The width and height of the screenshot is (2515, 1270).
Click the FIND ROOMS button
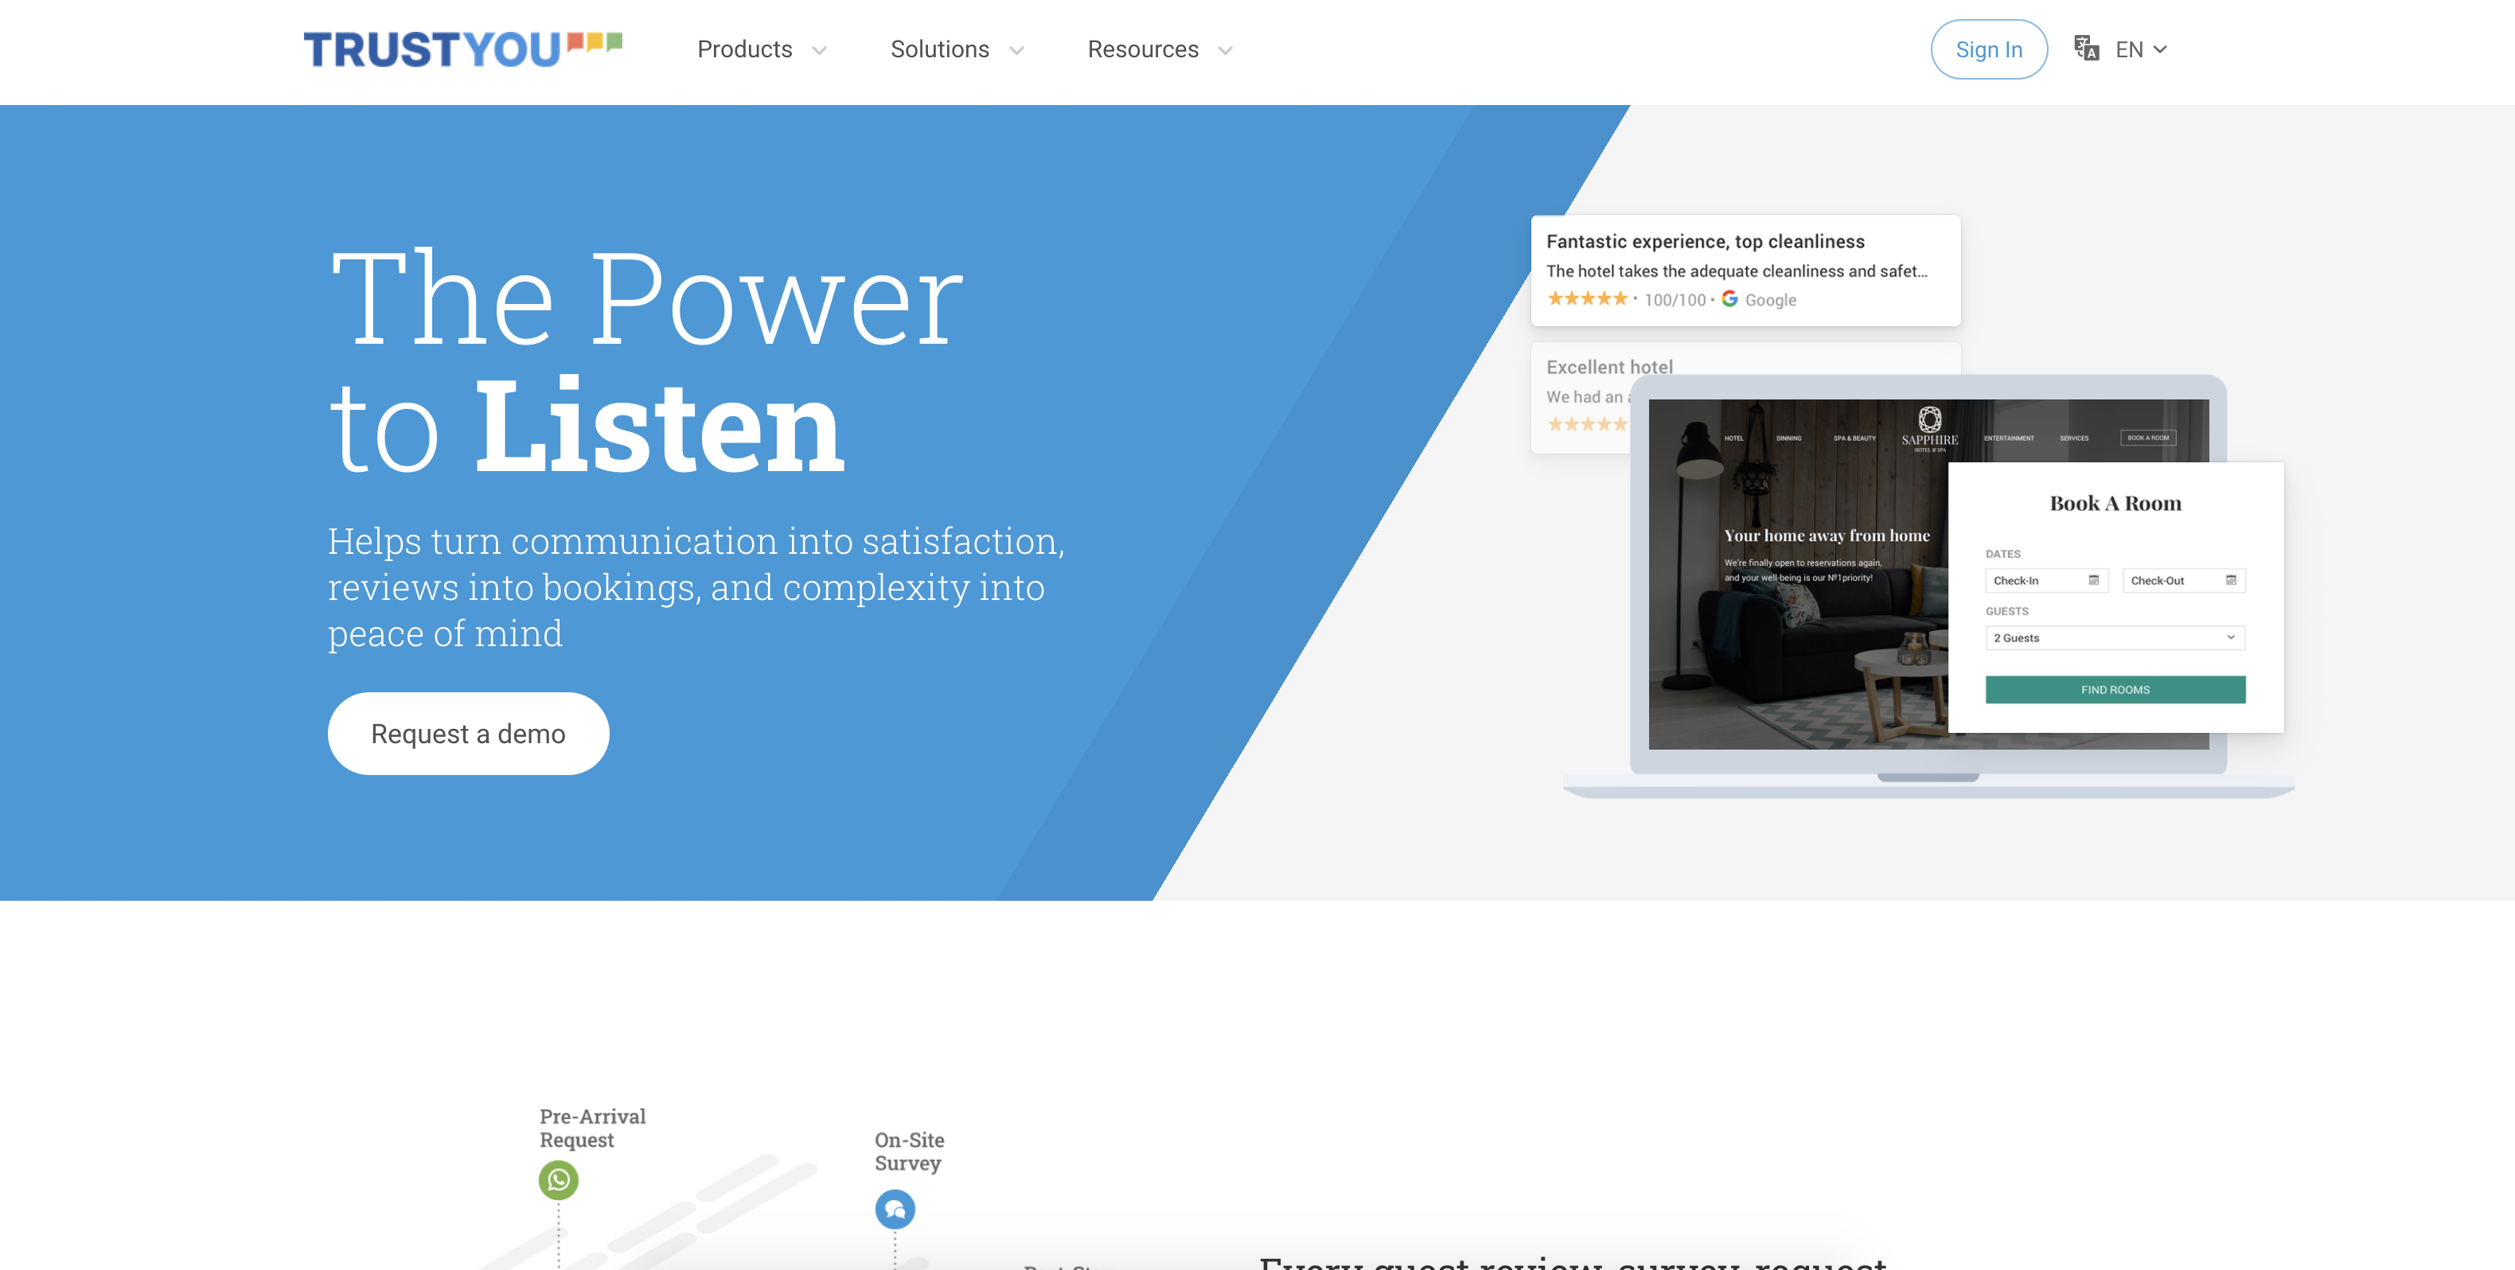click(x=2115, y=690)
